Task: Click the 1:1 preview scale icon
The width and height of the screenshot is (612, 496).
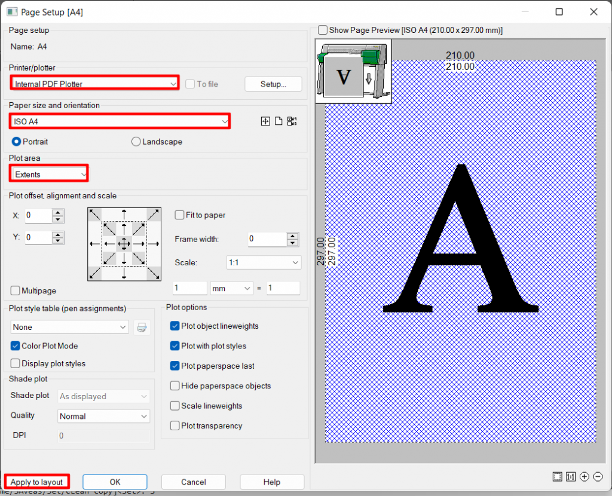Action: coord(571,477)
